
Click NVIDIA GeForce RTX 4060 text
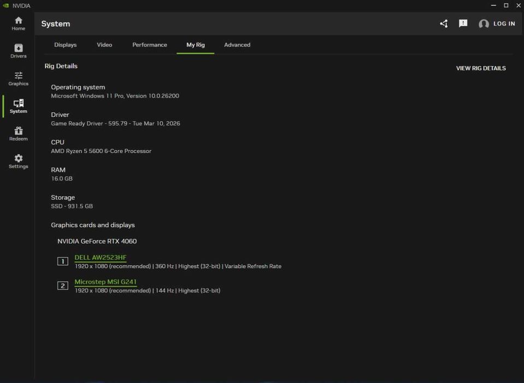tap(97, 241)
